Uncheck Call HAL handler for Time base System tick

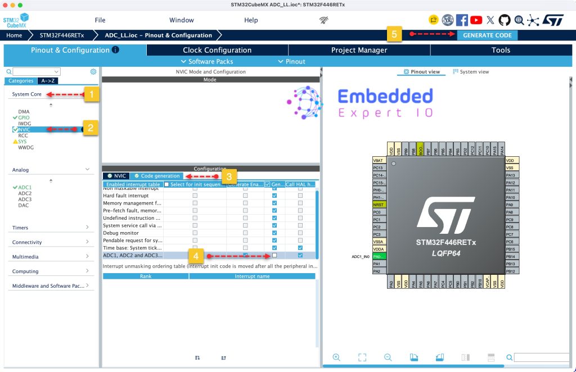[x=300, y=248]
